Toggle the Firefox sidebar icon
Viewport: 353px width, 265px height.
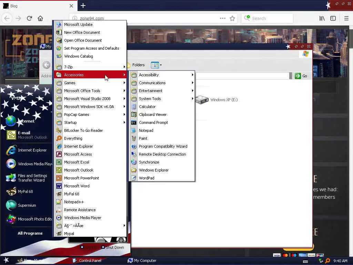point(333,18)
